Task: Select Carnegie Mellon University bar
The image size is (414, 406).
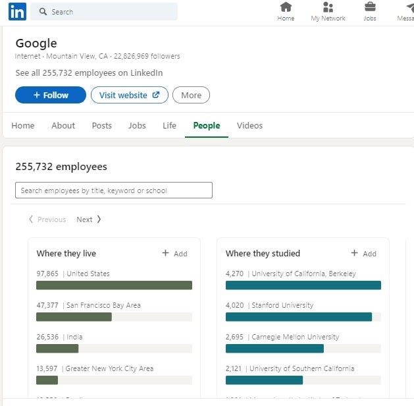Action: point(303,349)
